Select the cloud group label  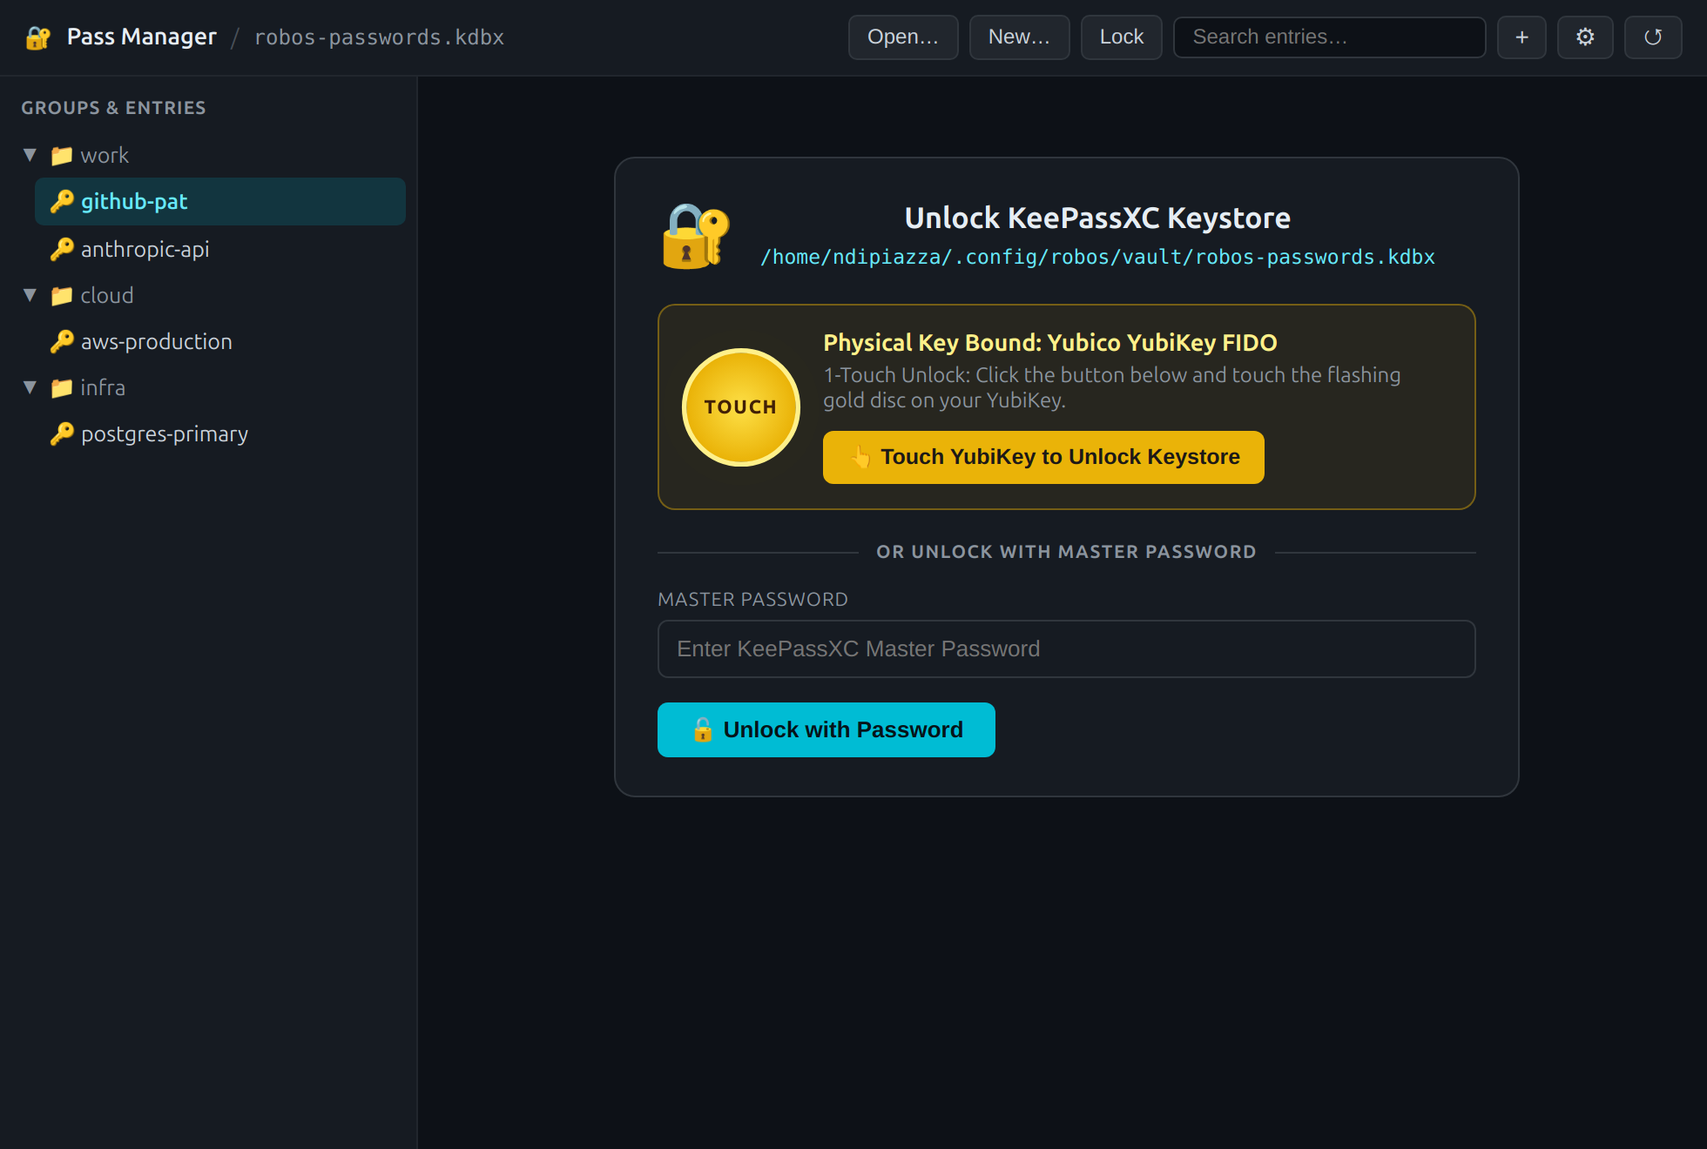[x=107, y=296]
